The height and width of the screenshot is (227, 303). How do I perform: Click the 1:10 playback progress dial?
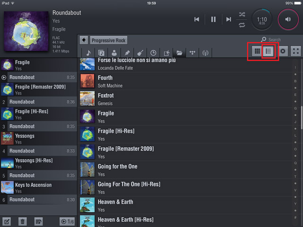pyautogui.click(x=262, y=19)
